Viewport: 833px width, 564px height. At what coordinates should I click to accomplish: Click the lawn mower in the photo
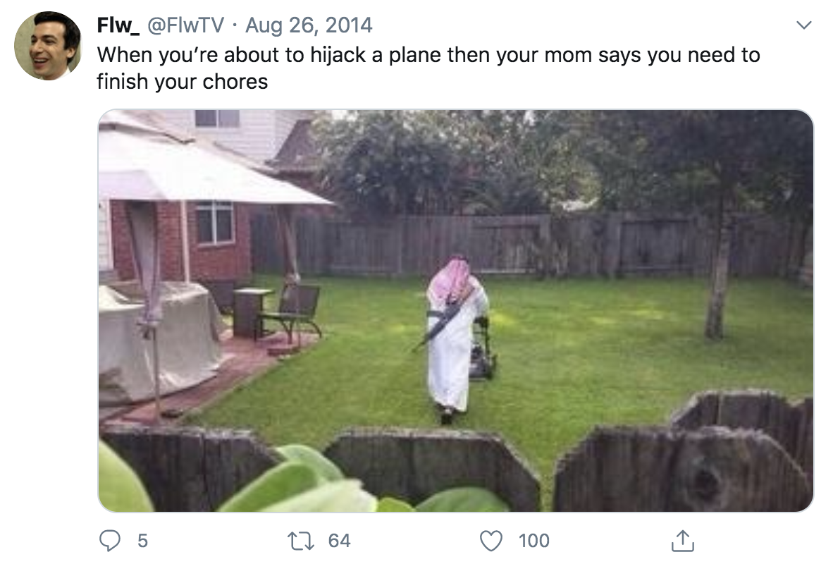tap(482, 349)
